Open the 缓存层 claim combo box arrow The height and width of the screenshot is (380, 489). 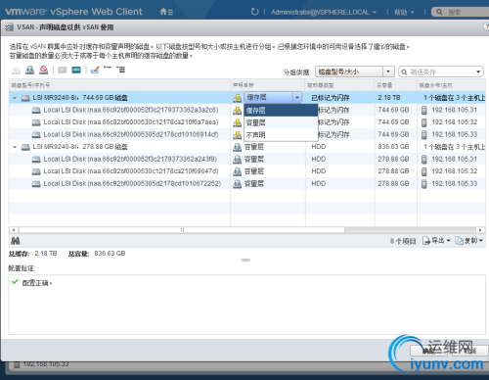[297, 98]
